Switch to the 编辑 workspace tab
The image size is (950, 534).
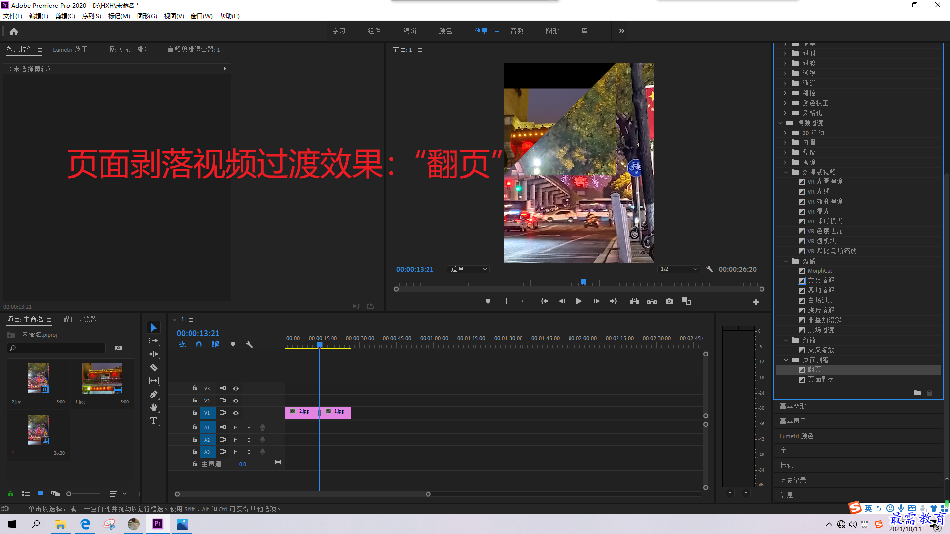(x=410, y=31)
